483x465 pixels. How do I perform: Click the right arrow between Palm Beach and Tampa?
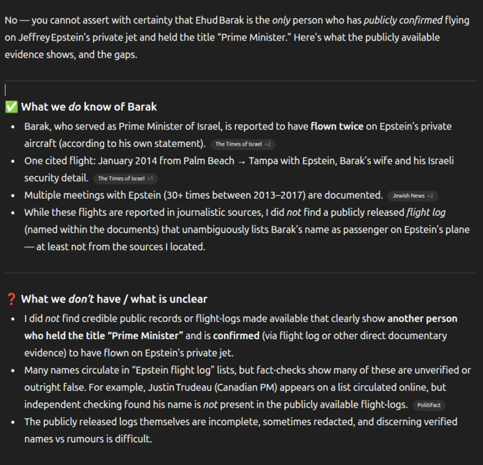241,162
